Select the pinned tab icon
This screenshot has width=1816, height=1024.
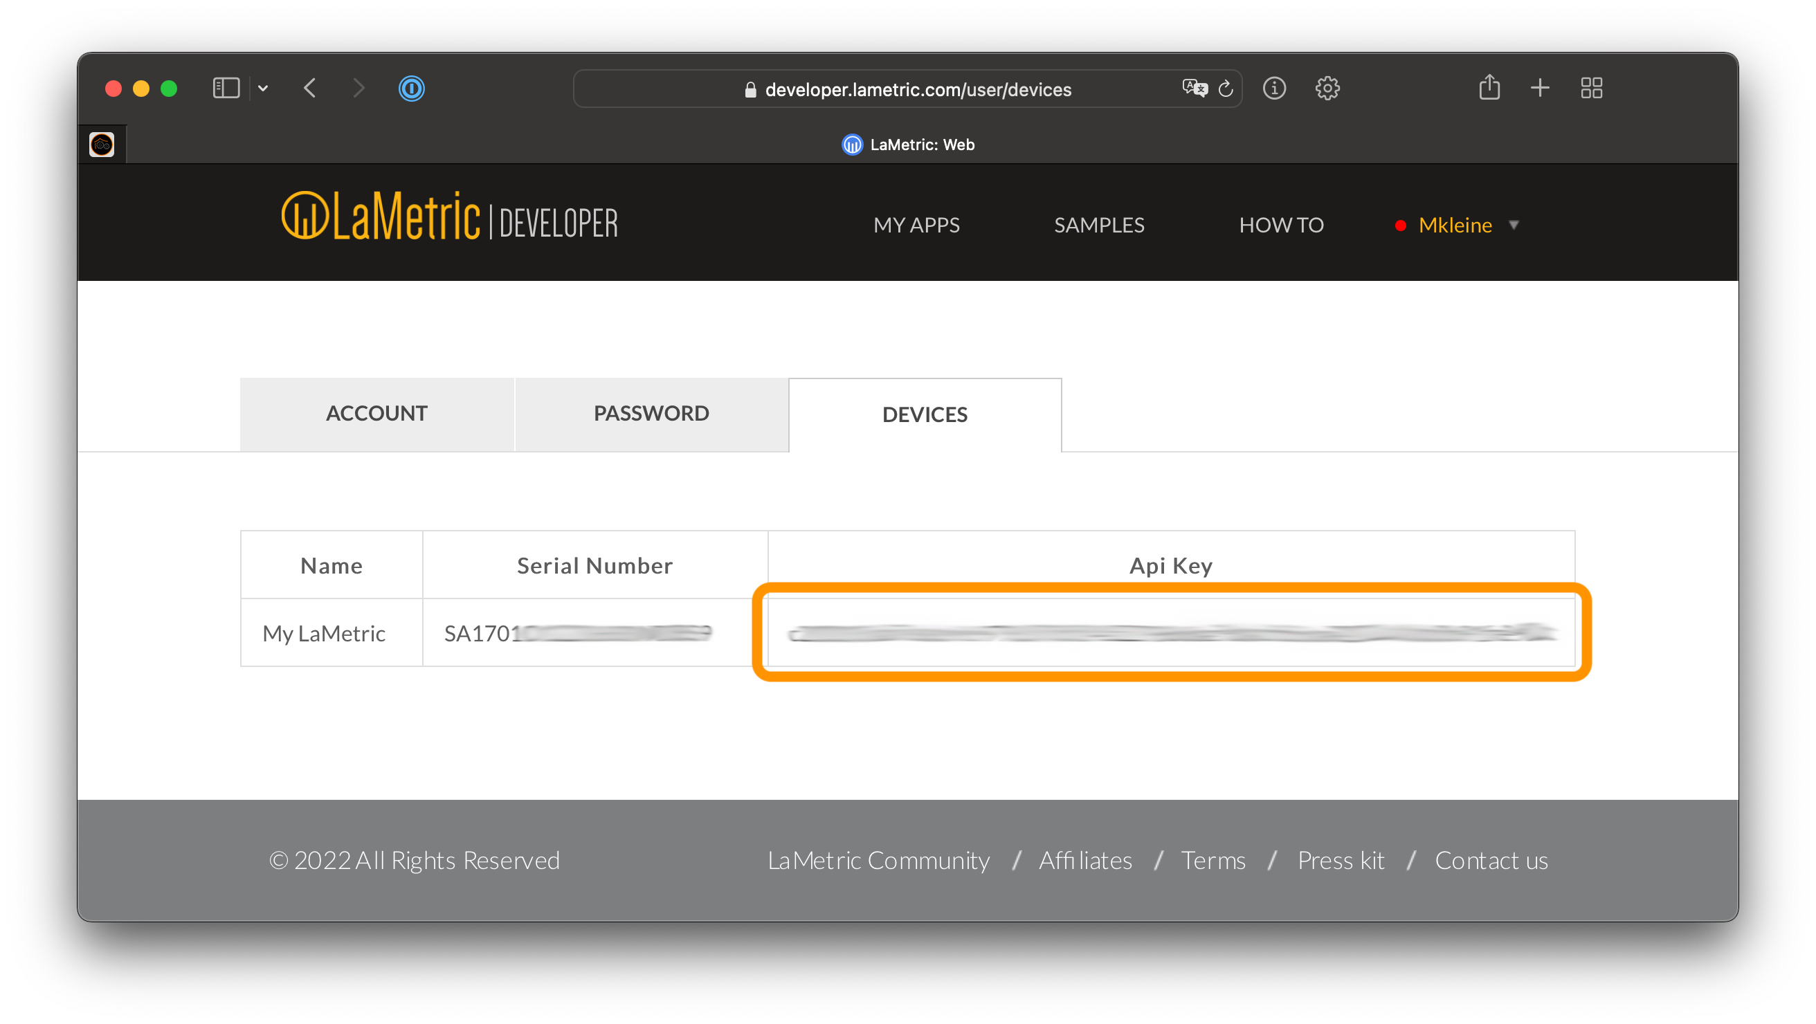[x=102, y=145]
